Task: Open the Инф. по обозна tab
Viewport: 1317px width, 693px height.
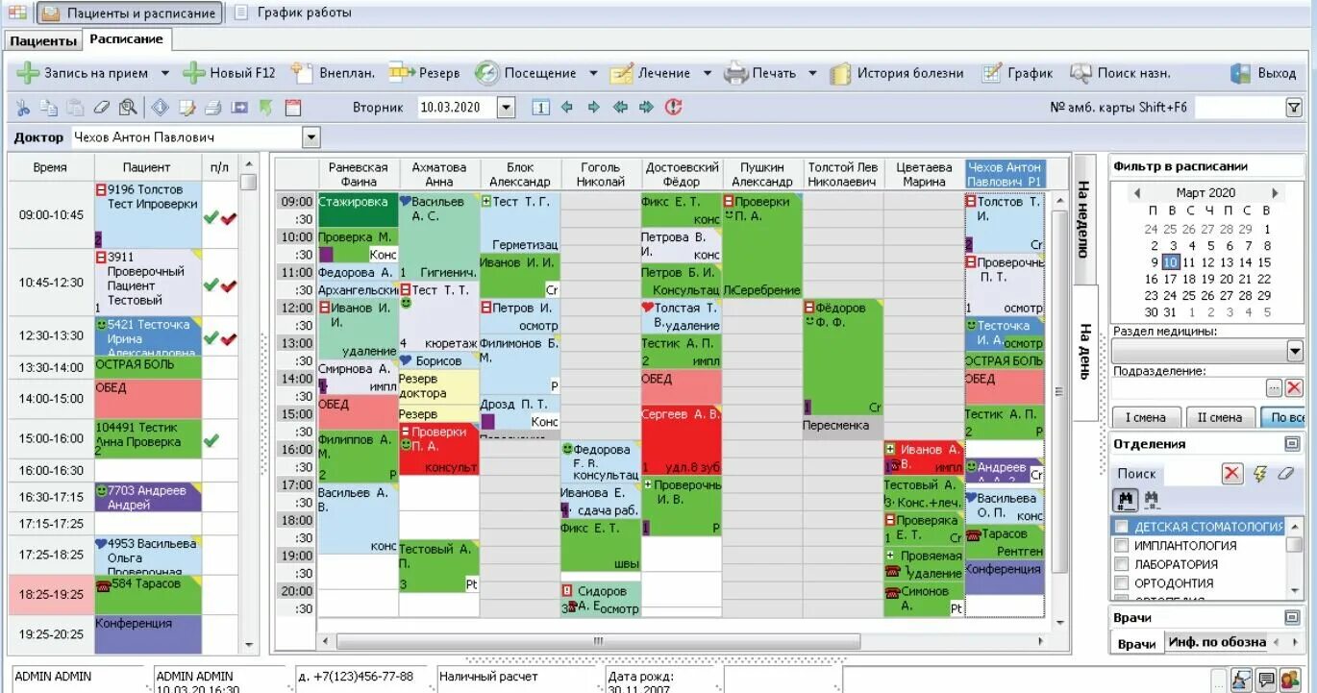Action: coord(1216,642)
